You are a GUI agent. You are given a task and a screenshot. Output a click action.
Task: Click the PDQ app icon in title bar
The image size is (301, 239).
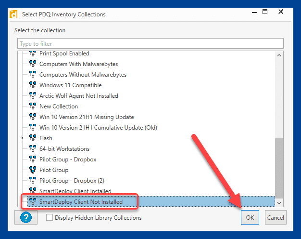(13, 14)
